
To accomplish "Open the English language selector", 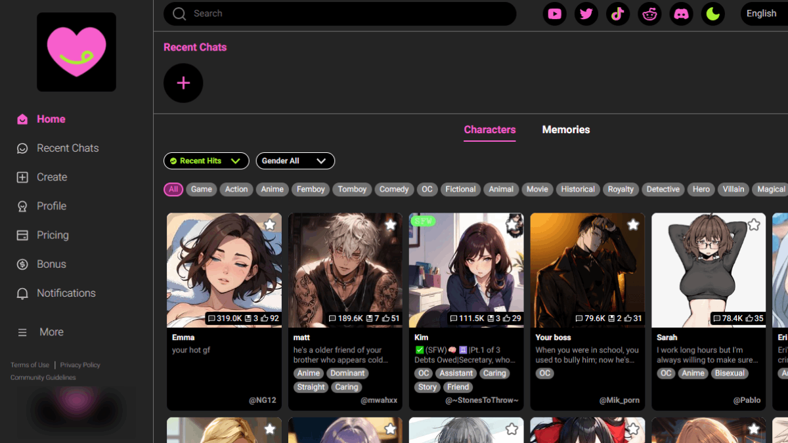I will click(764, 14).
